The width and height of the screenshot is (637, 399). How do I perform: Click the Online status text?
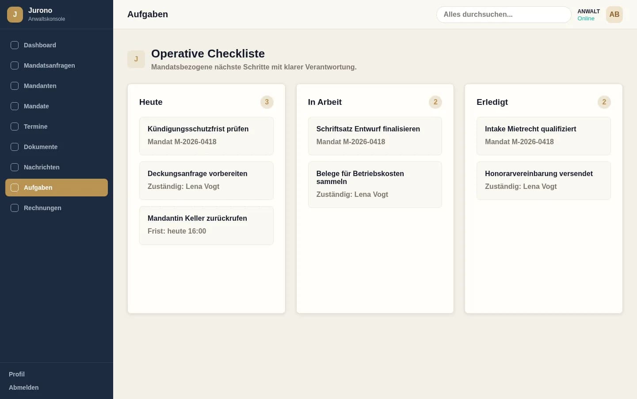586,19
